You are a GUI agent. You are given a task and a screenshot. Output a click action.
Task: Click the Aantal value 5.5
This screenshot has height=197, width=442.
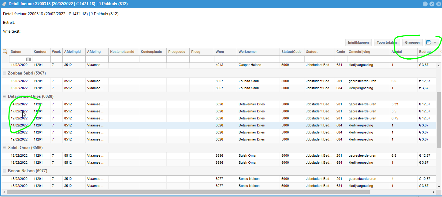point(394,111)
